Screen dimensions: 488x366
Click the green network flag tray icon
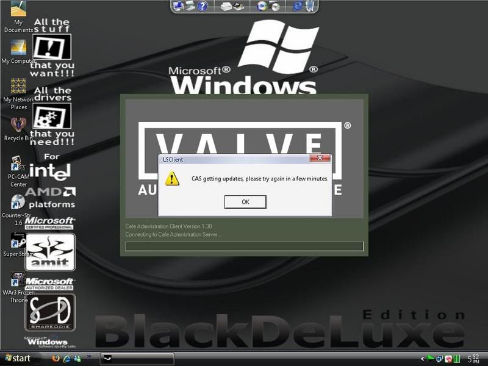tap(430, 359)
